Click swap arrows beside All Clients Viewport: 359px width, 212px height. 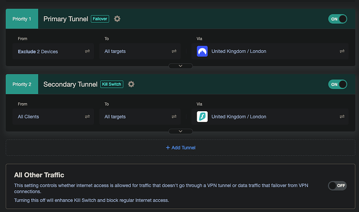click(x=87, y=117)
